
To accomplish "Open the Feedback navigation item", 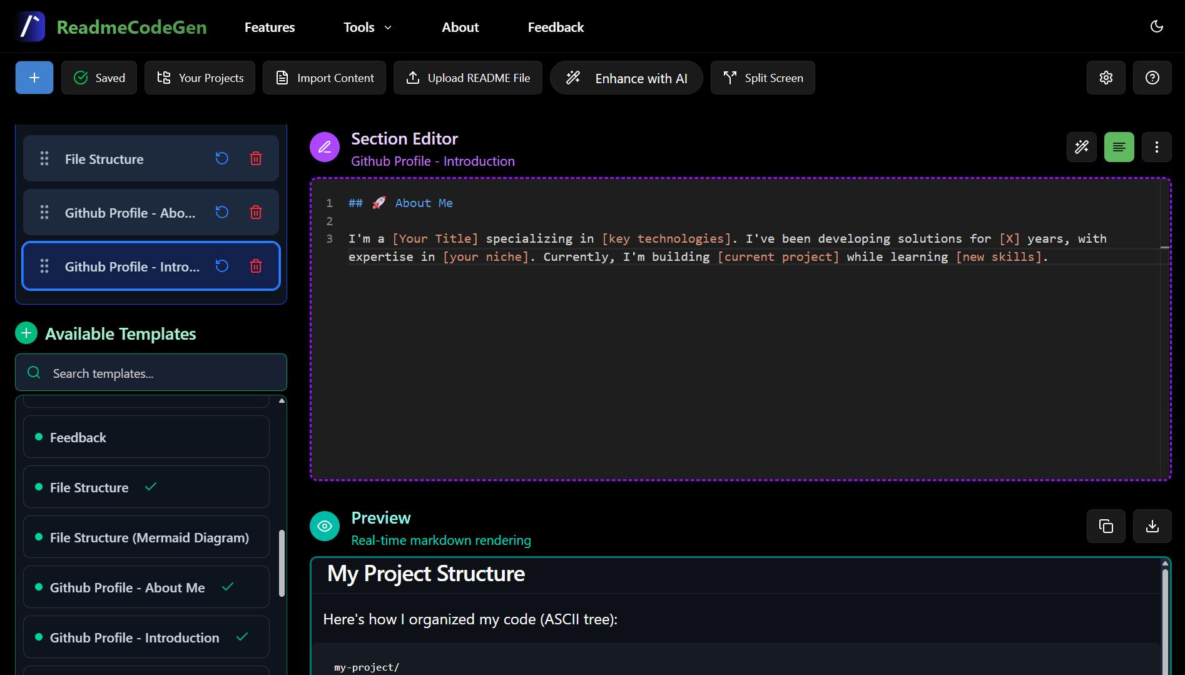I will [x=556, y=27].
